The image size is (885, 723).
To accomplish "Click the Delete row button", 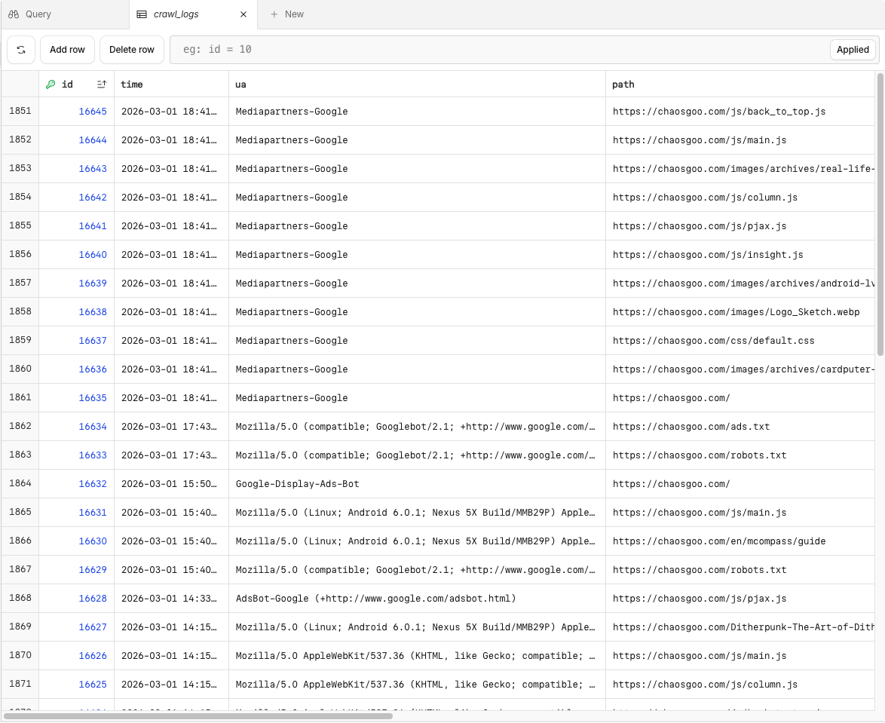I will (131, 50).
